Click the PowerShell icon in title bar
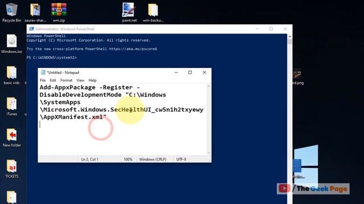 [x=32, y=29]
